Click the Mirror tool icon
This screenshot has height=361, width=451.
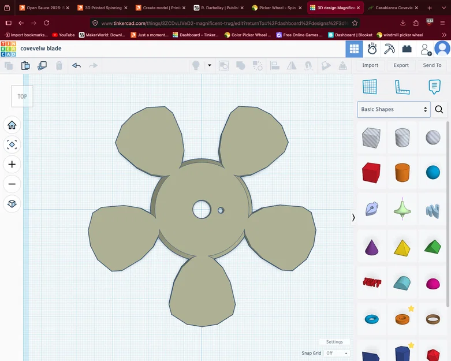292,66
